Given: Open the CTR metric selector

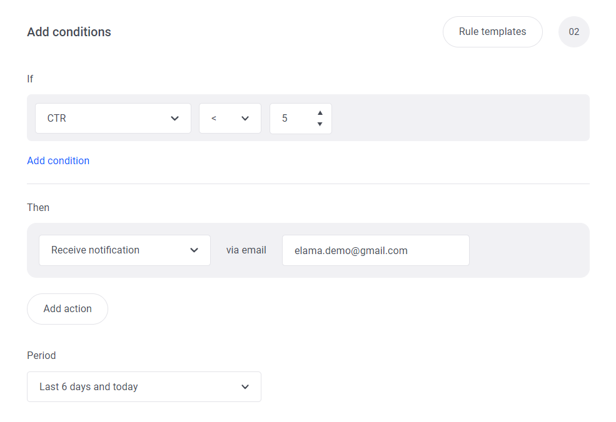Looking at the screenshot, I should coord(113,119).
